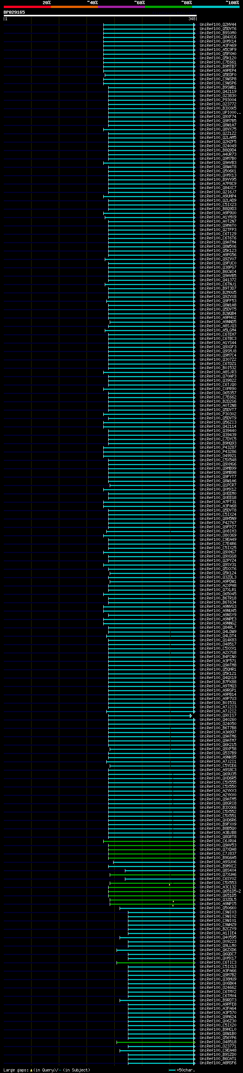The height and width of the screenshot is (1073, 243).
Task: Open hit UniRef100_Q5DVT6
Action: pyautogui.click(x=218, y=29)
